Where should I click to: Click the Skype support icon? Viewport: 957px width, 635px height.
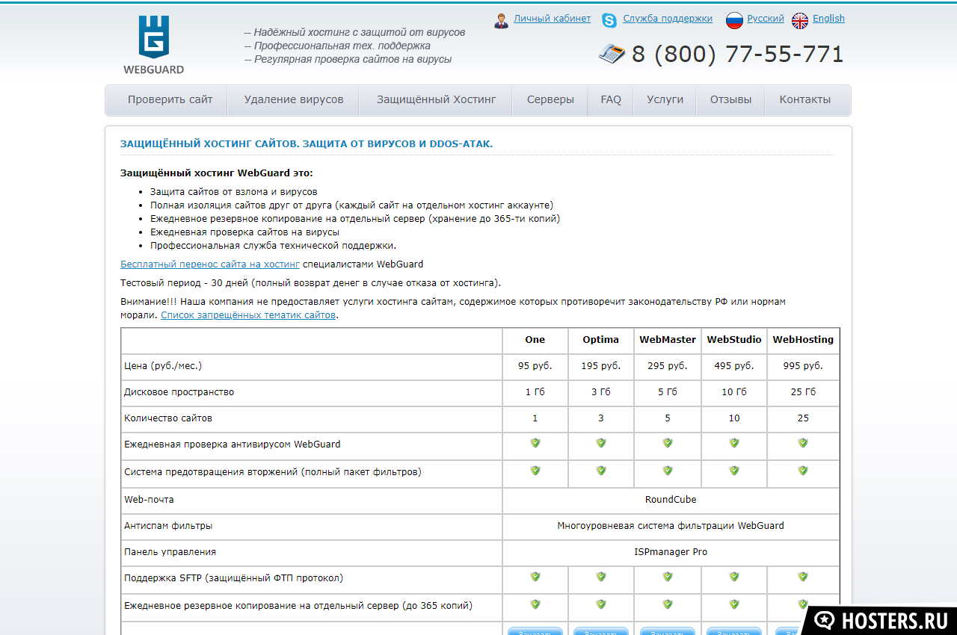(x=609, y=20)
